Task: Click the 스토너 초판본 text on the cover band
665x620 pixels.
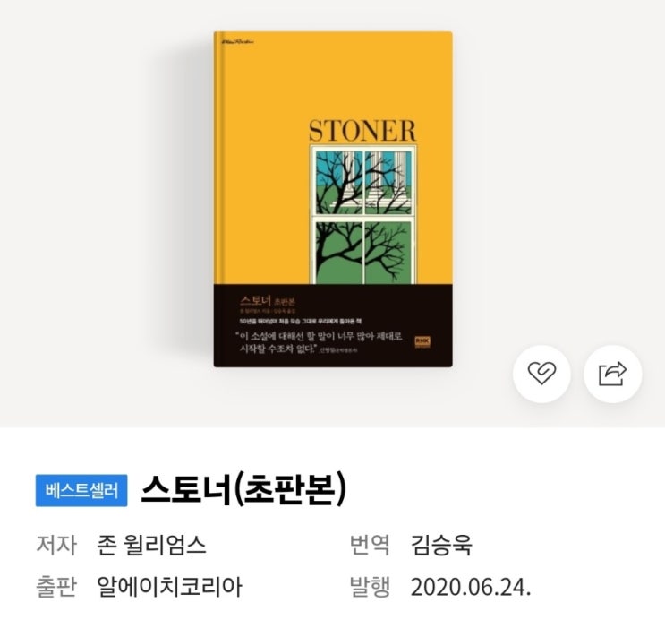Action: (x=268, y=301)
